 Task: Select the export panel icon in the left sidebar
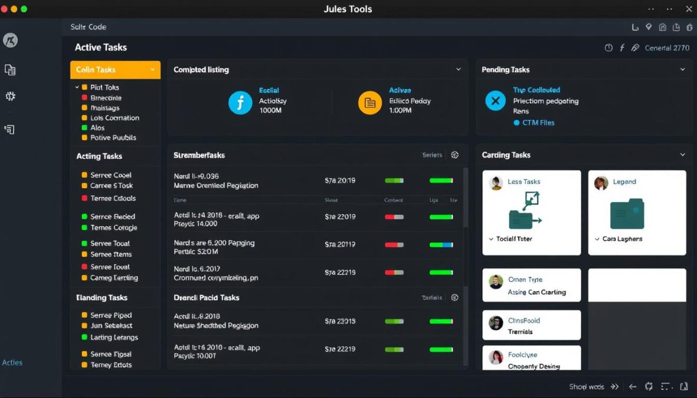pyautogui.click(x=9, y=129)
